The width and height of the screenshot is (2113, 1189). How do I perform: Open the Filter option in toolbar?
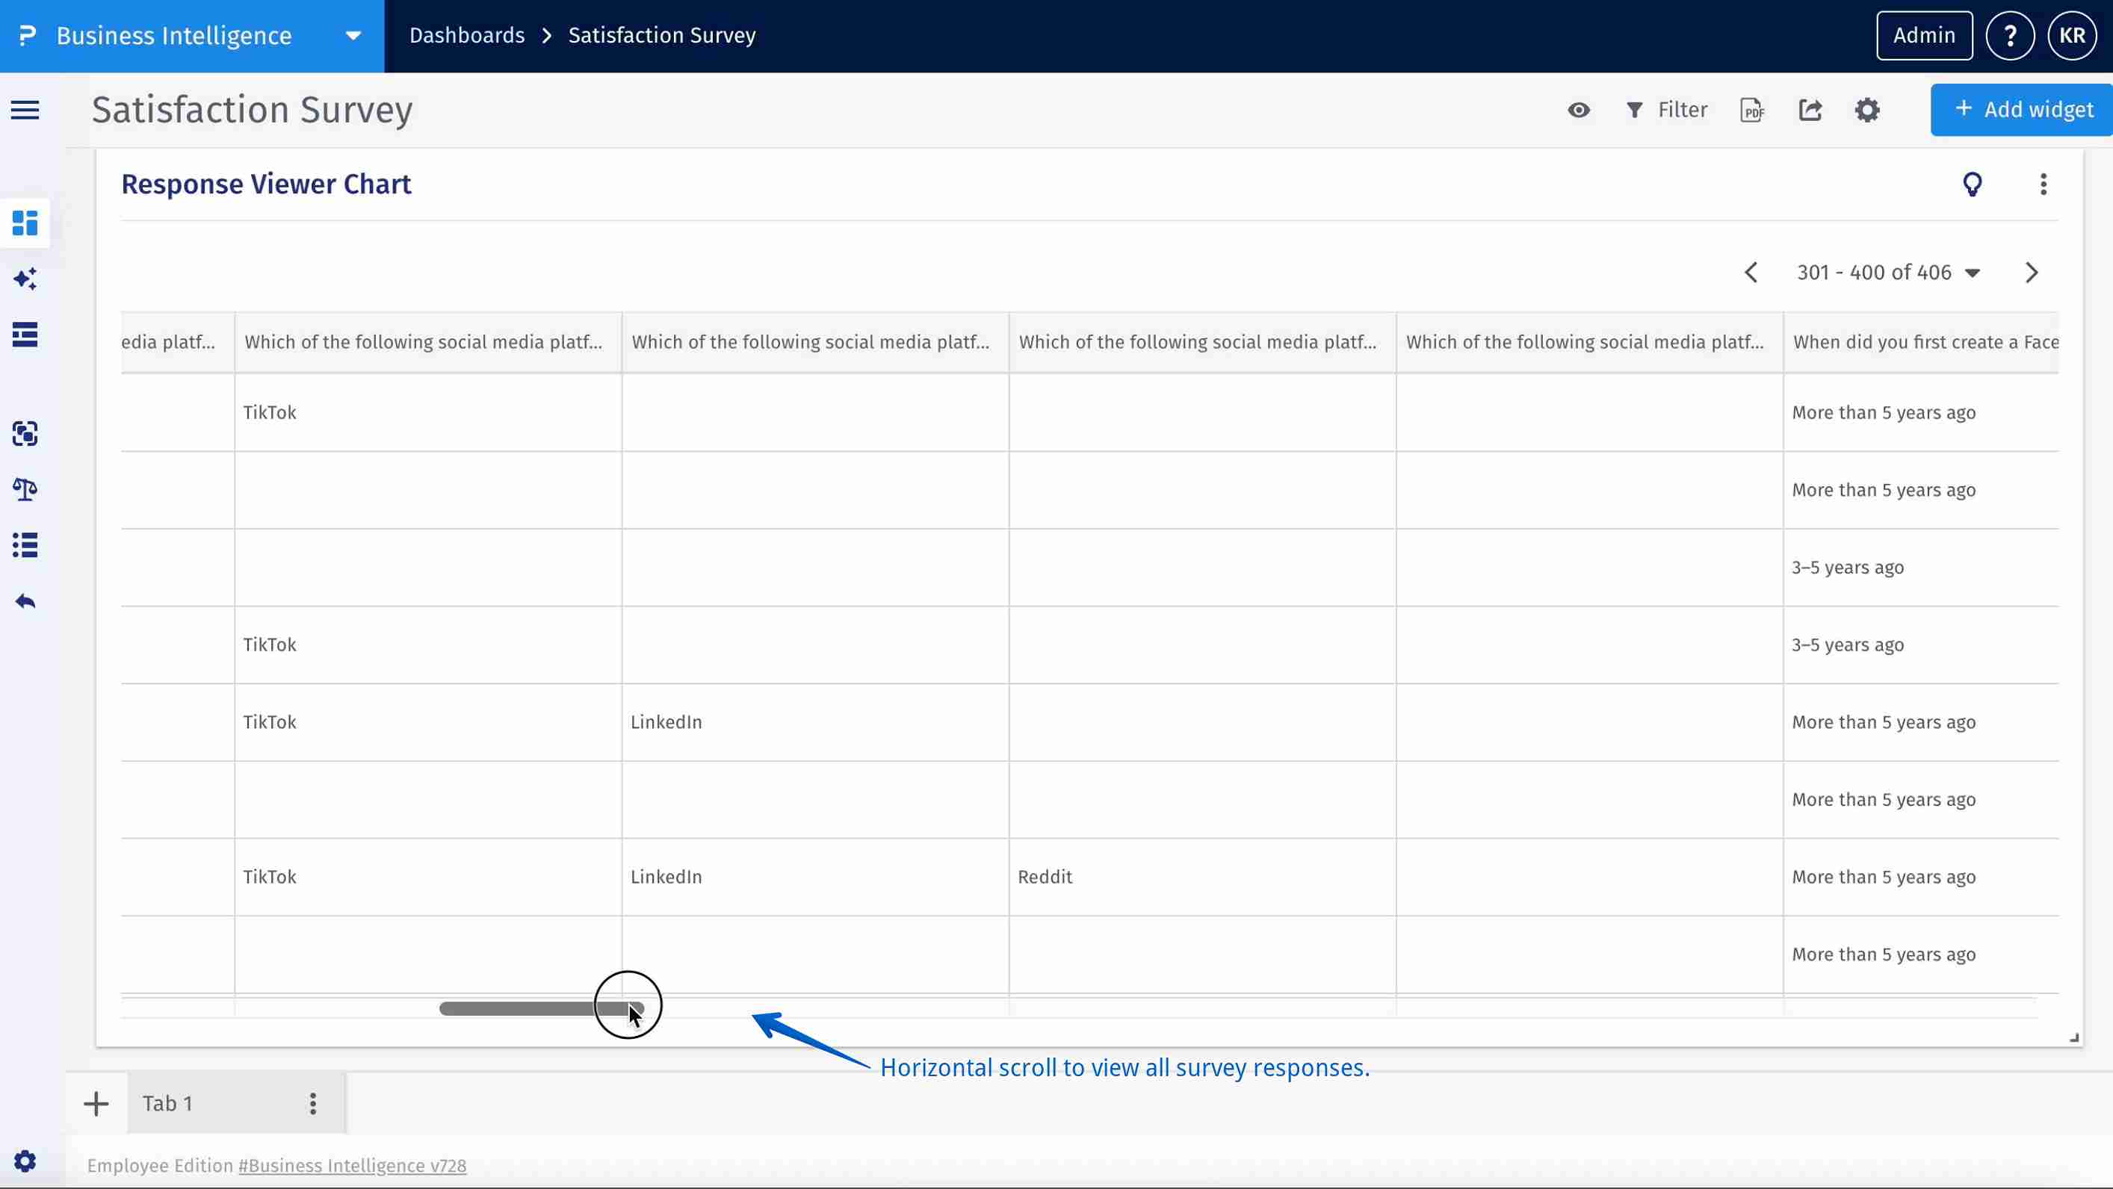(x=1666, y=110)
